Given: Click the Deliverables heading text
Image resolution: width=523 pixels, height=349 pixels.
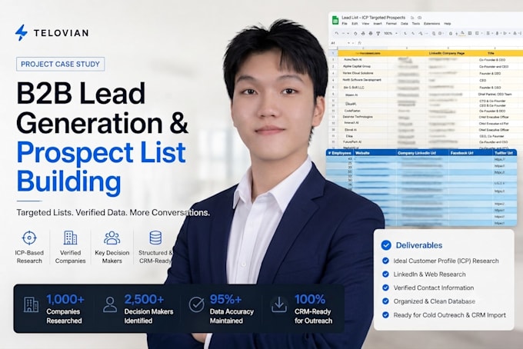Looking at the screenshot, I should pyautogui.click(x=419, y=245).
